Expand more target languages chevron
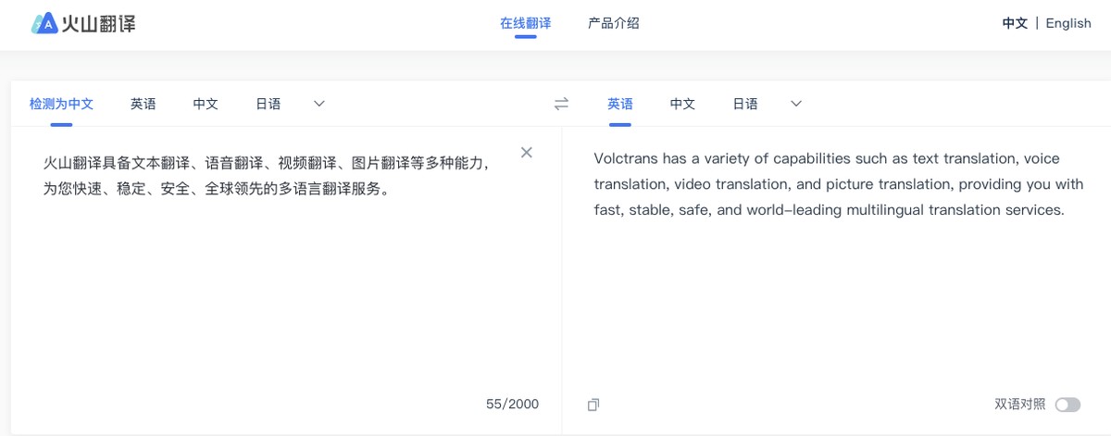The width and height of the screenshot is (1111, 436). 796,104
